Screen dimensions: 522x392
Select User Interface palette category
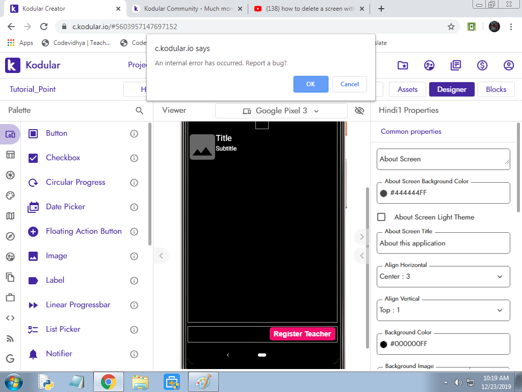(x=10, y=135)
